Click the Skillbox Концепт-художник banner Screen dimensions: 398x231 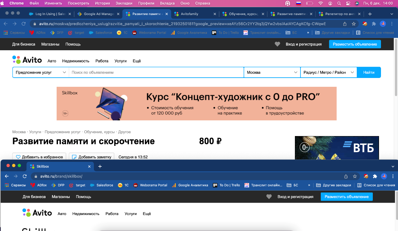[x=196, y=104]
